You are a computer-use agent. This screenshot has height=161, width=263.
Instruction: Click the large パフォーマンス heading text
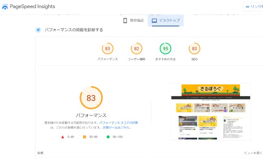pyautogui.click(x=91, y=116)
